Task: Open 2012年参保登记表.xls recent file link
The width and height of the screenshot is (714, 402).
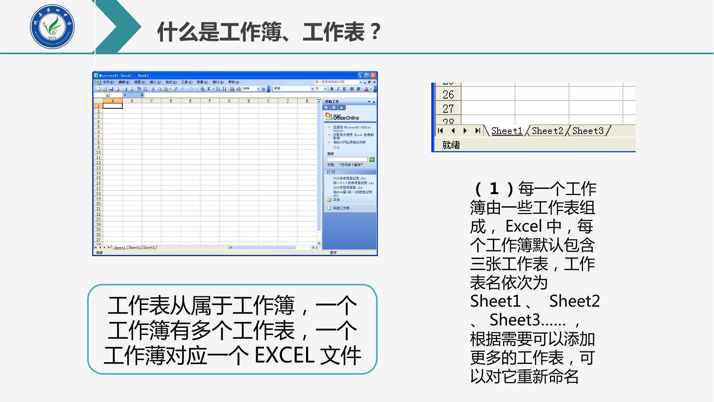Action: click(x=349, y=178)
